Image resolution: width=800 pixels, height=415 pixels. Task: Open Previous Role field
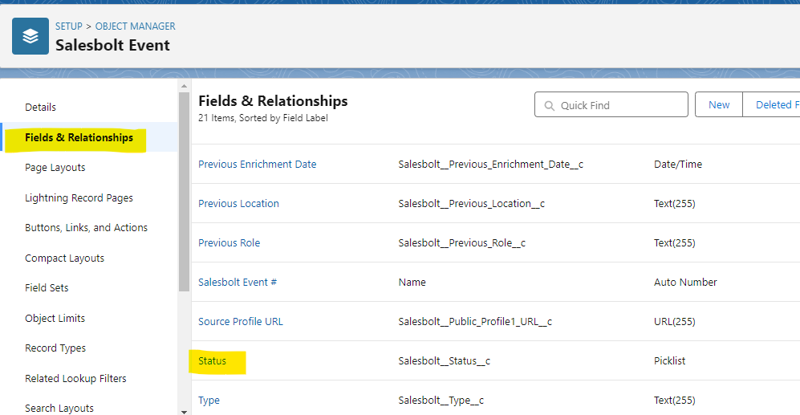tap(229, 243)
